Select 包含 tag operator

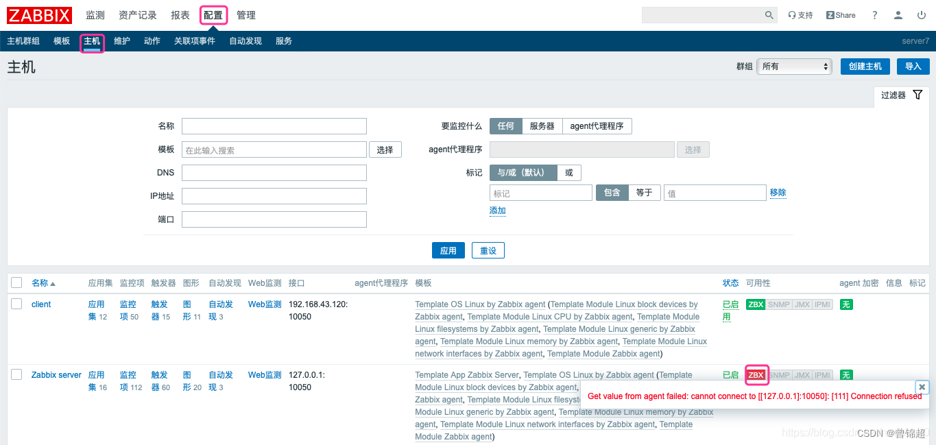click(x=612, y=193)
